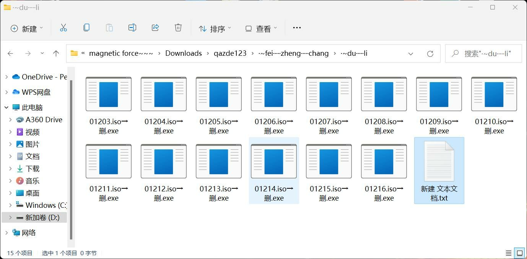527x259 pixels.
Task: Open the 排序 sort dropdown
Action: (215, 29)
